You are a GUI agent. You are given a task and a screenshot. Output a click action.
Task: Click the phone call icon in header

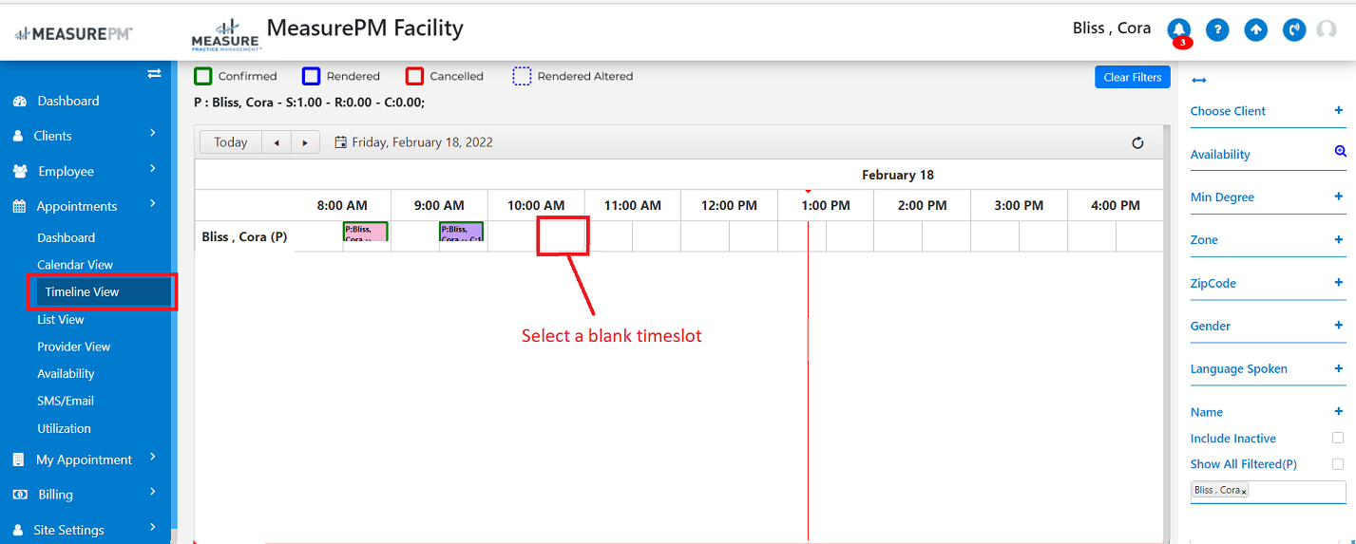(x=1294, y=29)
